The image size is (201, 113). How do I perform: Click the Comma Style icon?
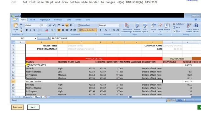[110, 30]
